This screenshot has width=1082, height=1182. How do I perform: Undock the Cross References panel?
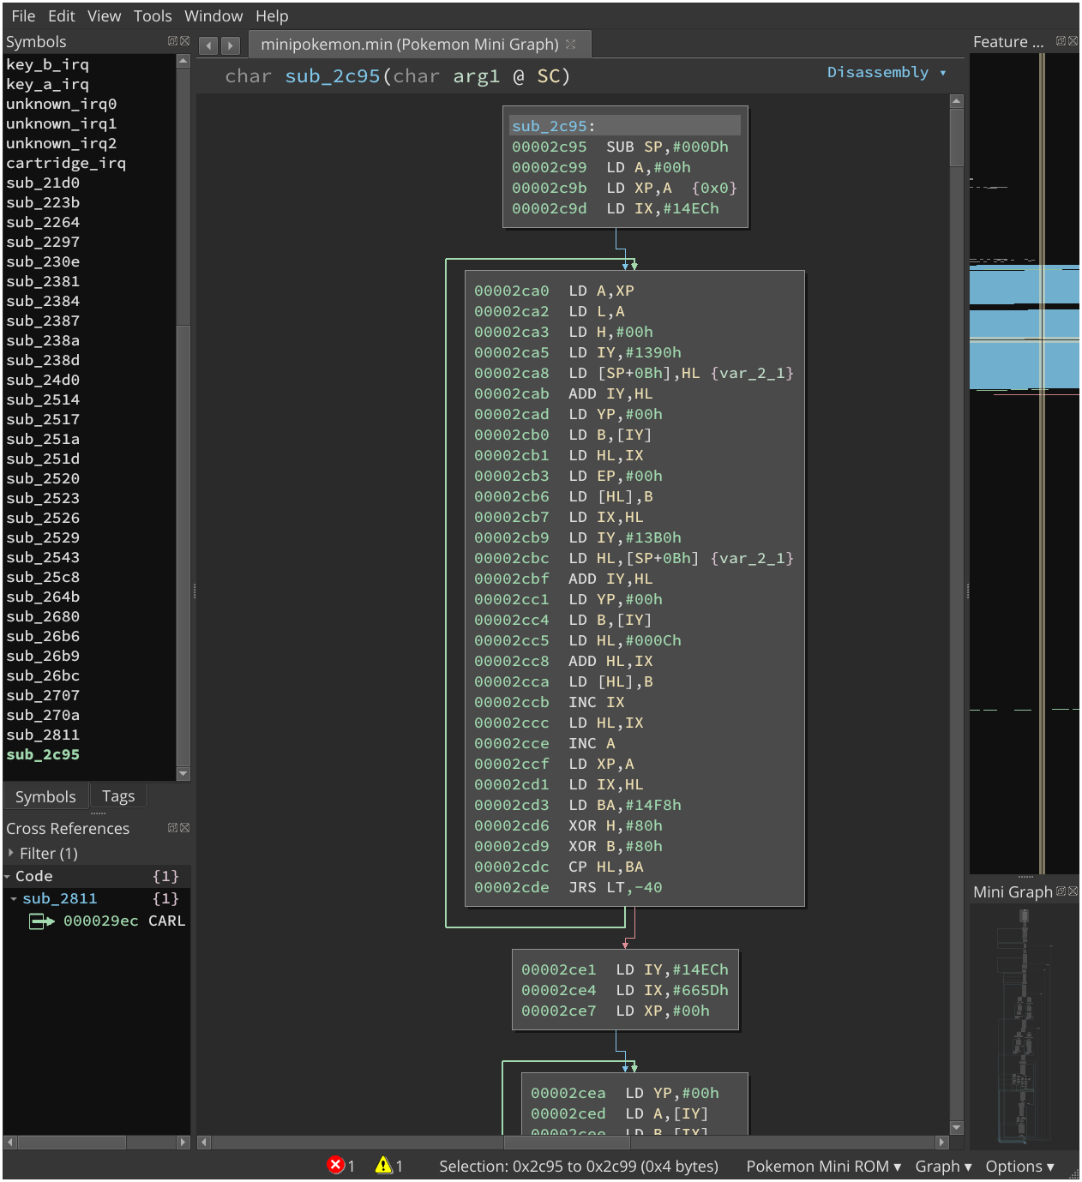coord(172,828)
